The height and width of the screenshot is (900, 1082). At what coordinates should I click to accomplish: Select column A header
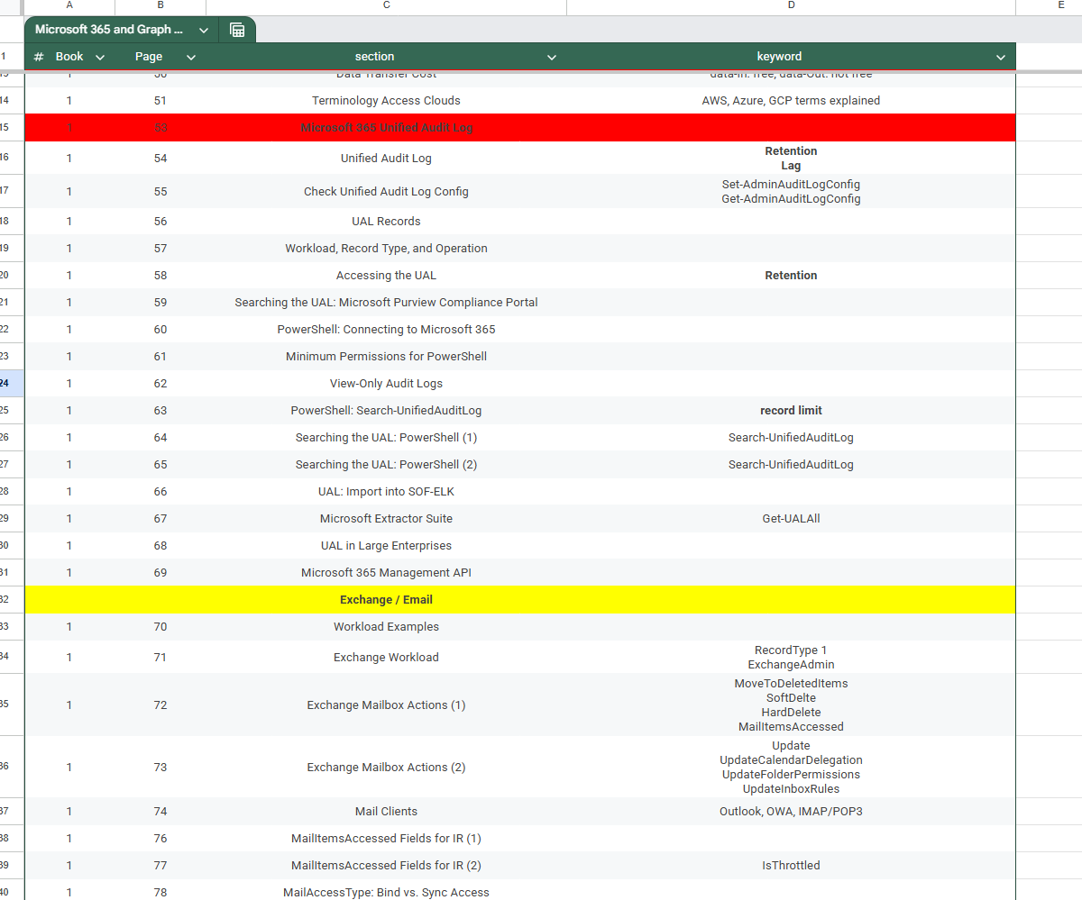click(69, 6)
